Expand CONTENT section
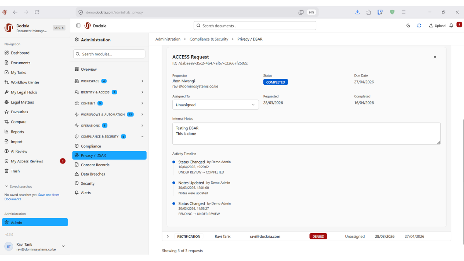The image size is (464, 261). click(109, 103)
